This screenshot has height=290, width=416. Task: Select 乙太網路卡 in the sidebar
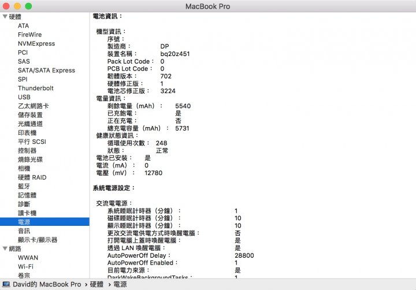(33, 106)
